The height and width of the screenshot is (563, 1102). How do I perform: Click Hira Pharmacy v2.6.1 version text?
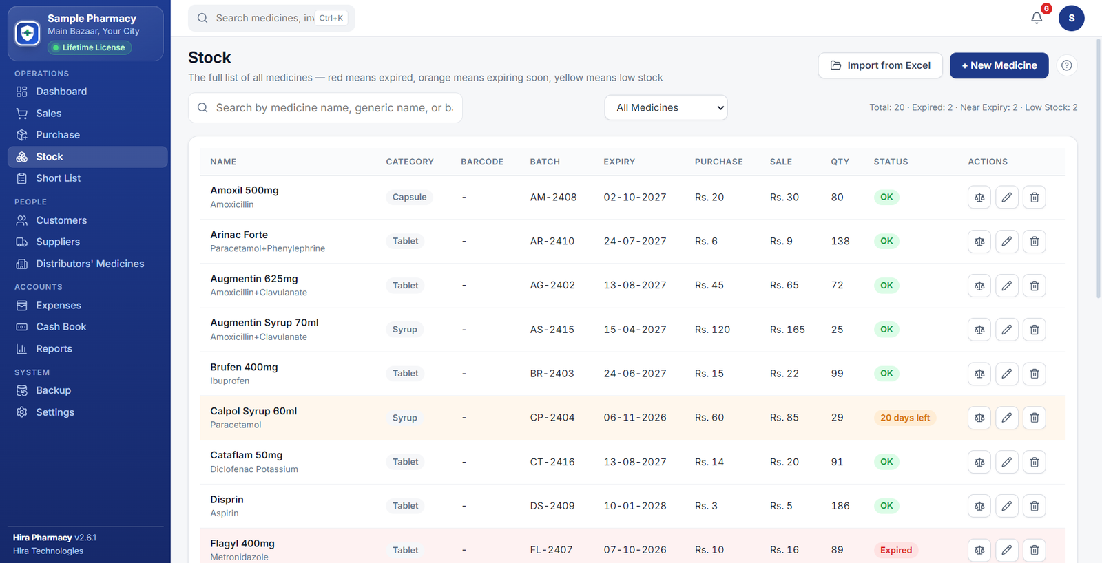click(x=54, y=538)
